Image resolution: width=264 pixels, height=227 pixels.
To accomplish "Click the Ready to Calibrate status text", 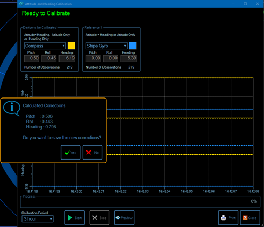I will point(46,13).
